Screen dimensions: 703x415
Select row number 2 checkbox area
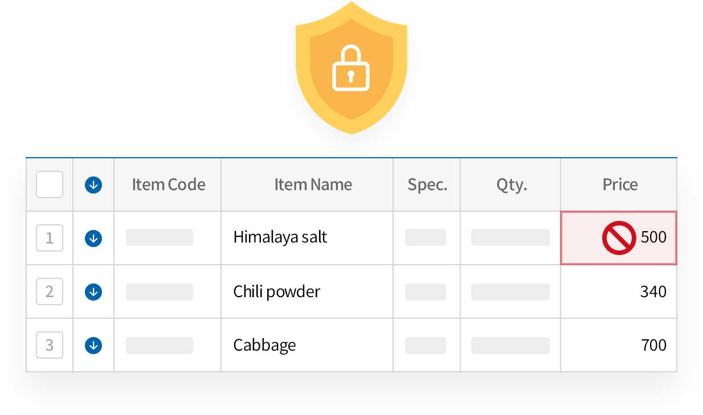click(49, 291)
